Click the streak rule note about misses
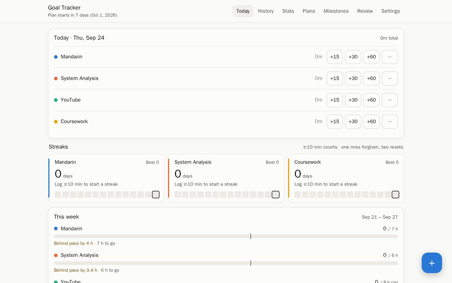Screen dimensions: 452x283 pos(353,147)
